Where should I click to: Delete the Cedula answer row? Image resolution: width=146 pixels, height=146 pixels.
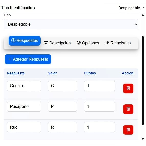(128, 88)
